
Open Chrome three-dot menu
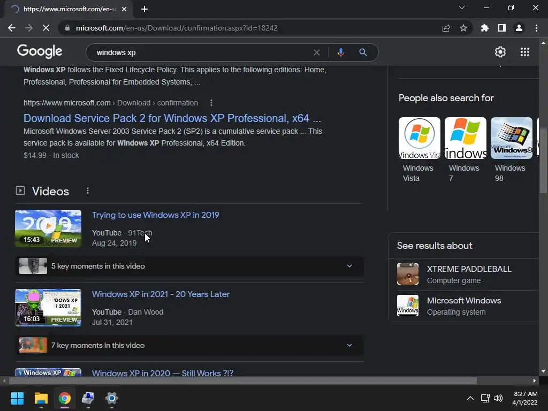pos(536,28)
